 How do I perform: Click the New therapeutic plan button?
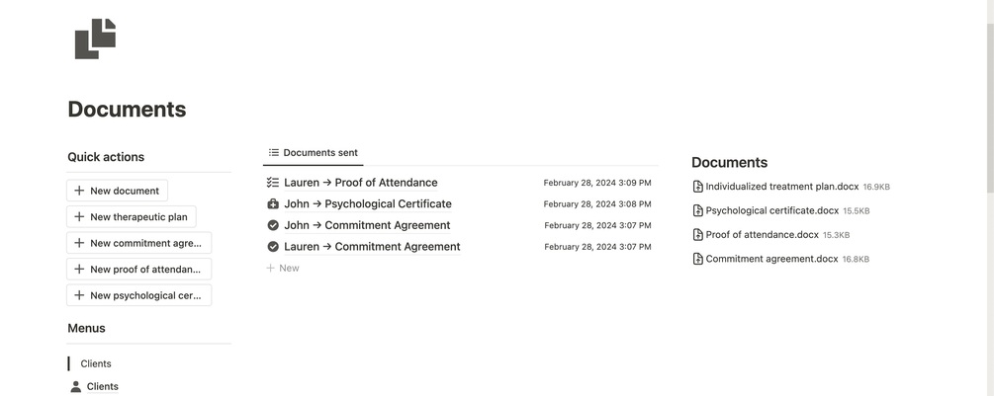132,217
